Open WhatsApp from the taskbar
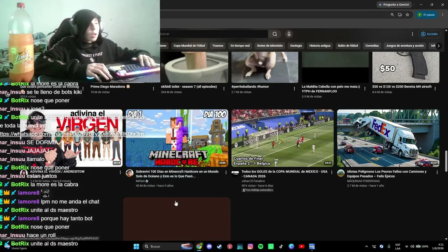Image resolution: width=448 pixels, height=252 pixels. tap(271, 246)
